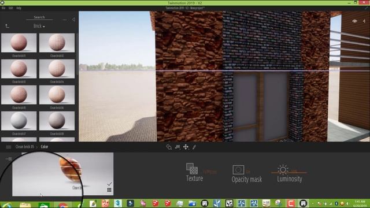Image resolution: width=370 pixels, height=208 pixels.
Task: Select the Clean brick 03 material
Action: [x=19, y=69]
